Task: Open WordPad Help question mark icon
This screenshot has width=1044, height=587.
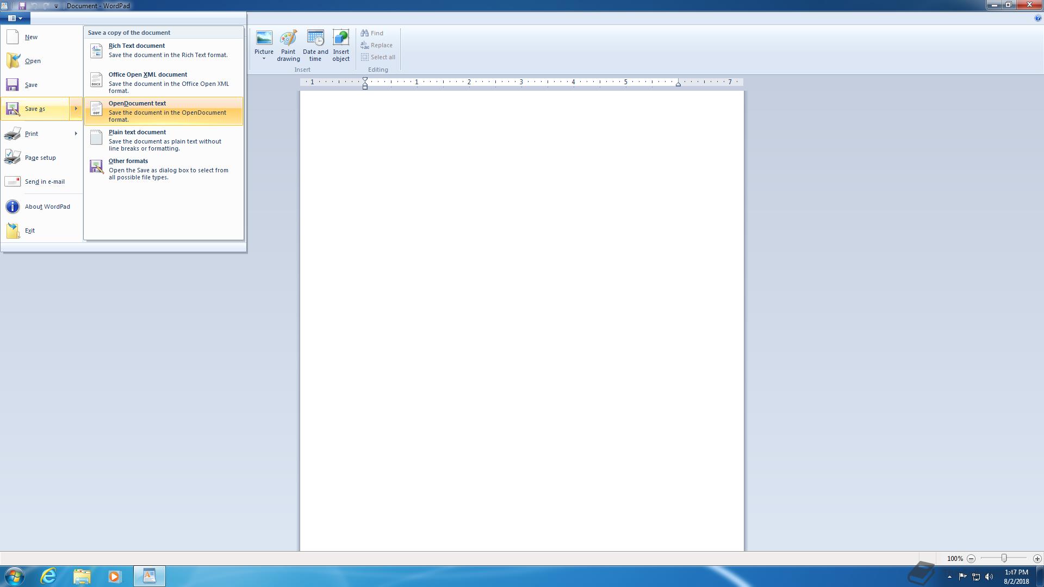Action: (1037, 18)
